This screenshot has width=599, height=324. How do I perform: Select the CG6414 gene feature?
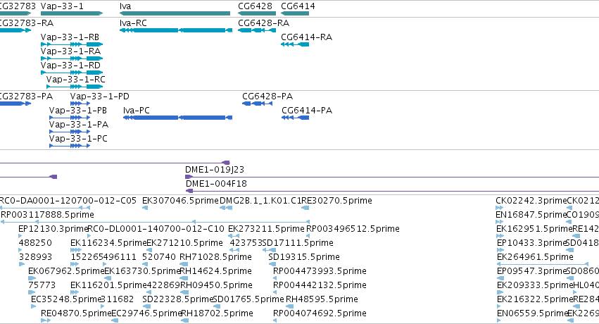tap(295, 13)
